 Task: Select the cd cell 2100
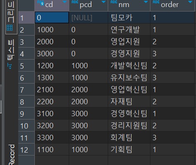[x=52, y=89]
